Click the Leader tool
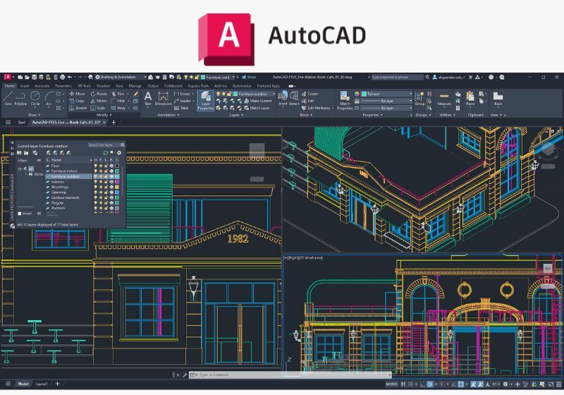The width and height of the screenshot is (564, 395). (x=183, y=101)
